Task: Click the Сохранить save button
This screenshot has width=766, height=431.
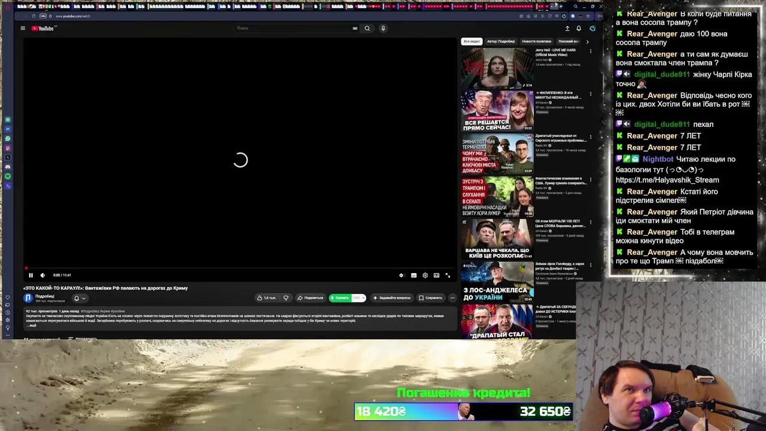Action: pyautogui.click(x=431, y=298)
